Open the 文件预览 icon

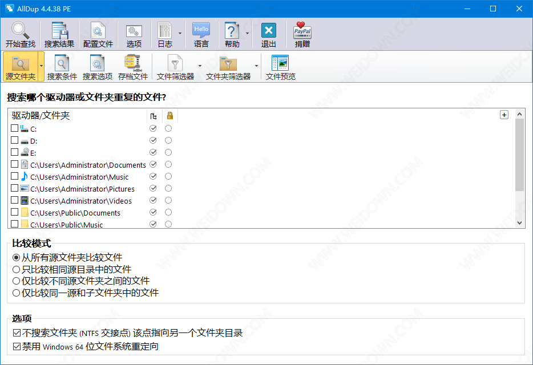point(280,63)
